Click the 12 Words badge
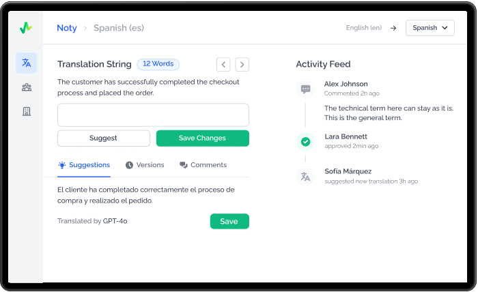This screenshot has height=292, width=478. pos(158,64)
